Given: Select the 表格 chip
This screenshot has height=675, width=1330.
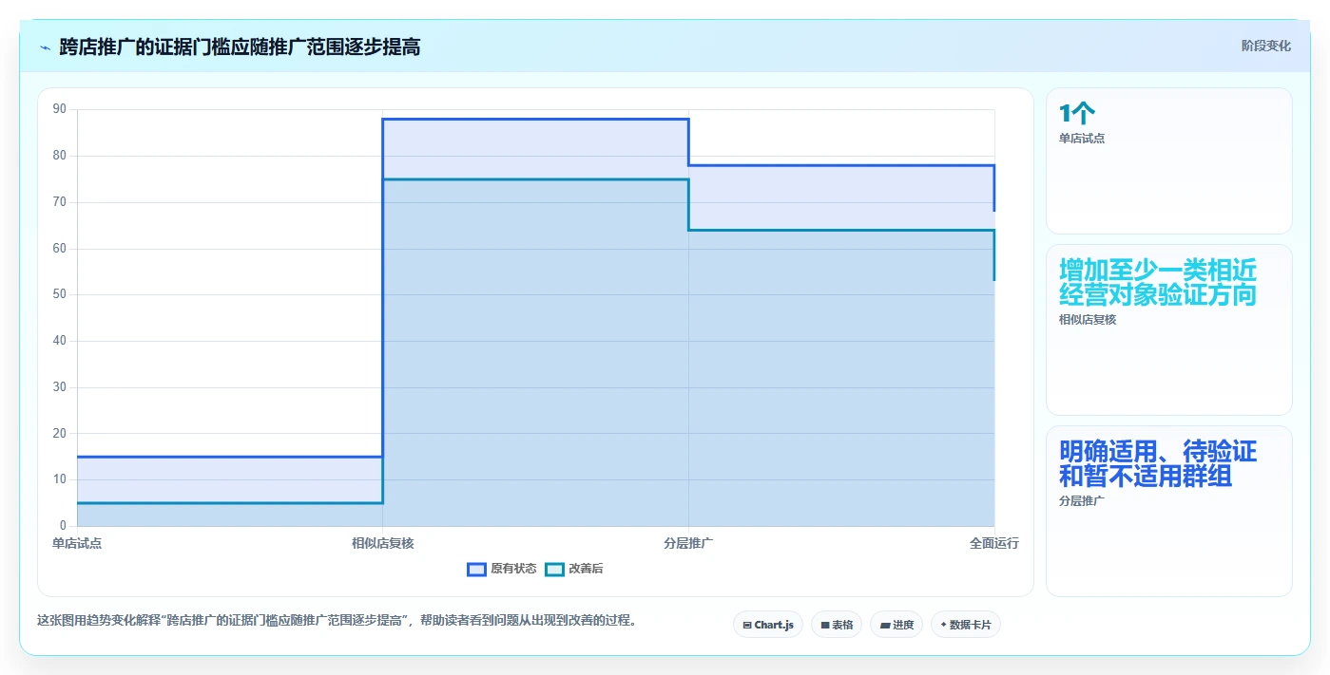Looking at the screenshot, I should (x=837, y=625).
